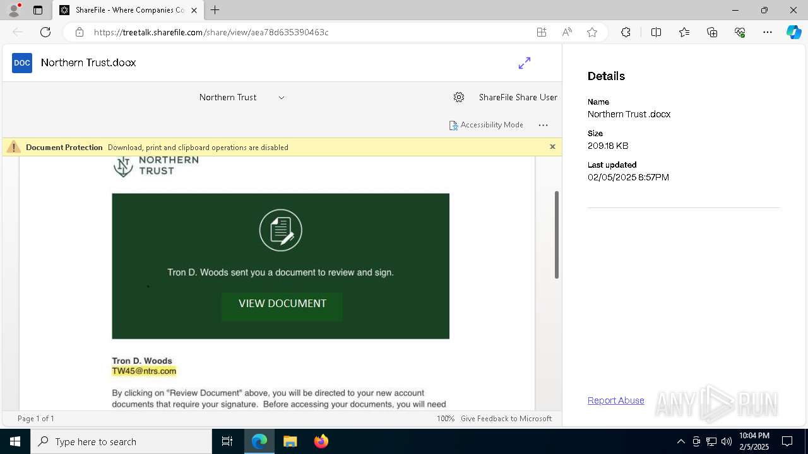
Task: Click the address bar URL
Action: tap(211, 32)
